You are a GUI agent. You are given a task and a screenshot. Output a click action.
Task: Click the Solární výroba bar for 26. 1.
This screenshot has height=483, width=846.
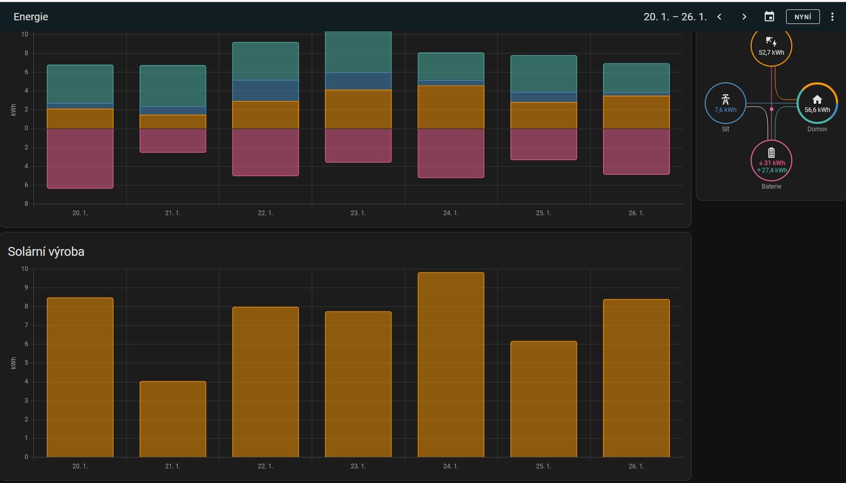pyautogui.click(x=636, y=378)
